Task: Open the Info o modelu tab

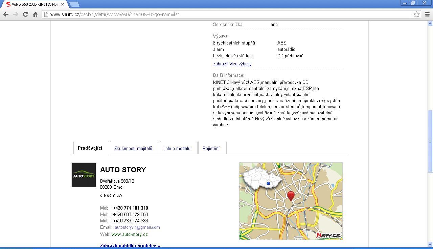Action: coord(177,148)
